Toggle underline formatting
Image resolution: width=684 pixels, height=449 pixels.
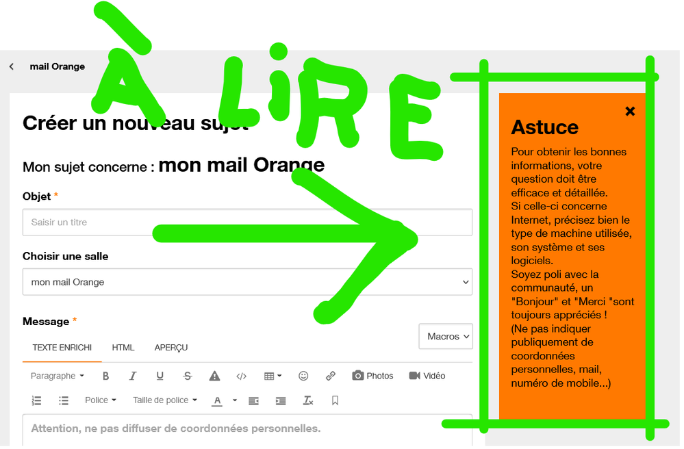(160, 376)
